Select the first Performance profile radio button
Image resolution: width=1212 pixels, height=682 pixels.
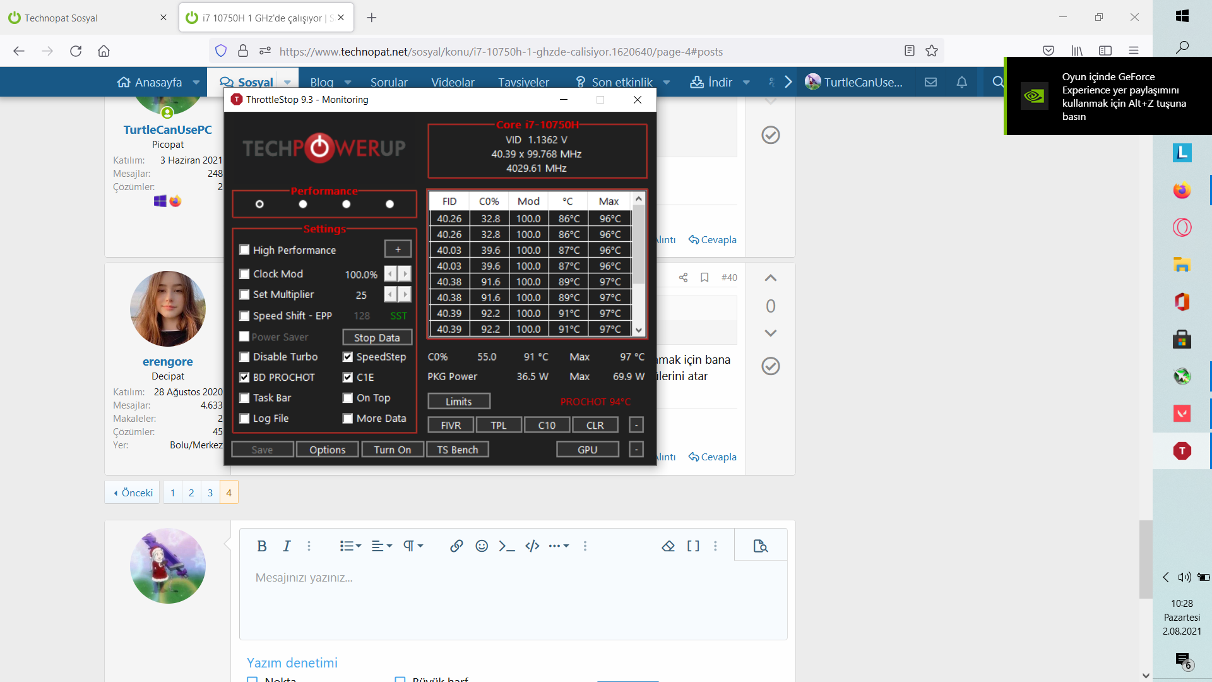tap(259, 204)
